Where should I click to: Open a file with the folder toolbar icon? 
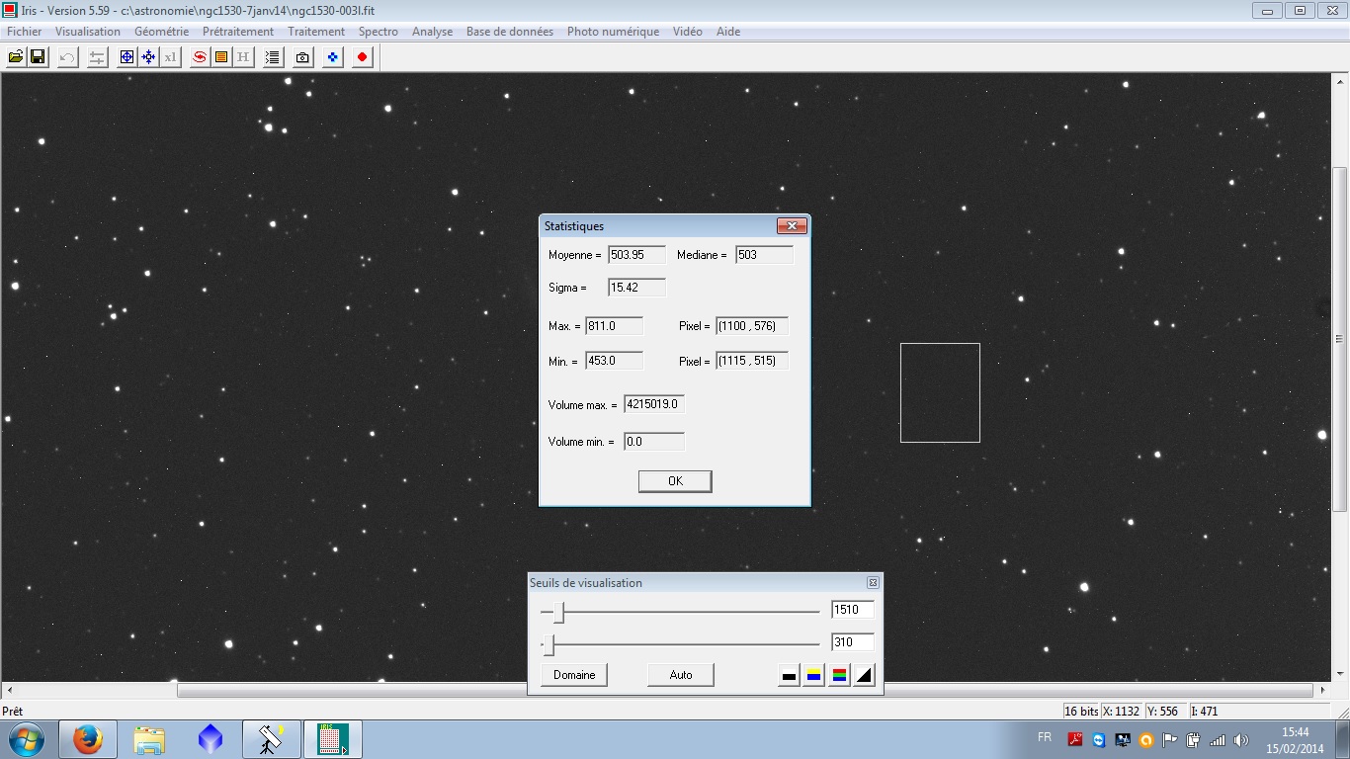coord(16,57)
